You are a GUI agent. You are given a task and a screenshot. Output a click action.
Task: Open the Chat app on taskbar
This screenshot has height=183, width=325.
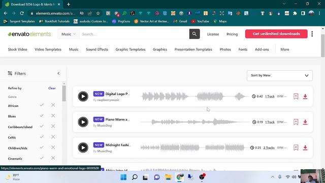[x=157, y=177]
